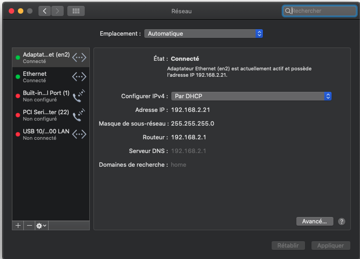Image resolution: width=360 pixels, height=259 pixels.
Task: Click subnet mask value 255.255.255.0
Action: pyautogui.click(x=192, y=124)
